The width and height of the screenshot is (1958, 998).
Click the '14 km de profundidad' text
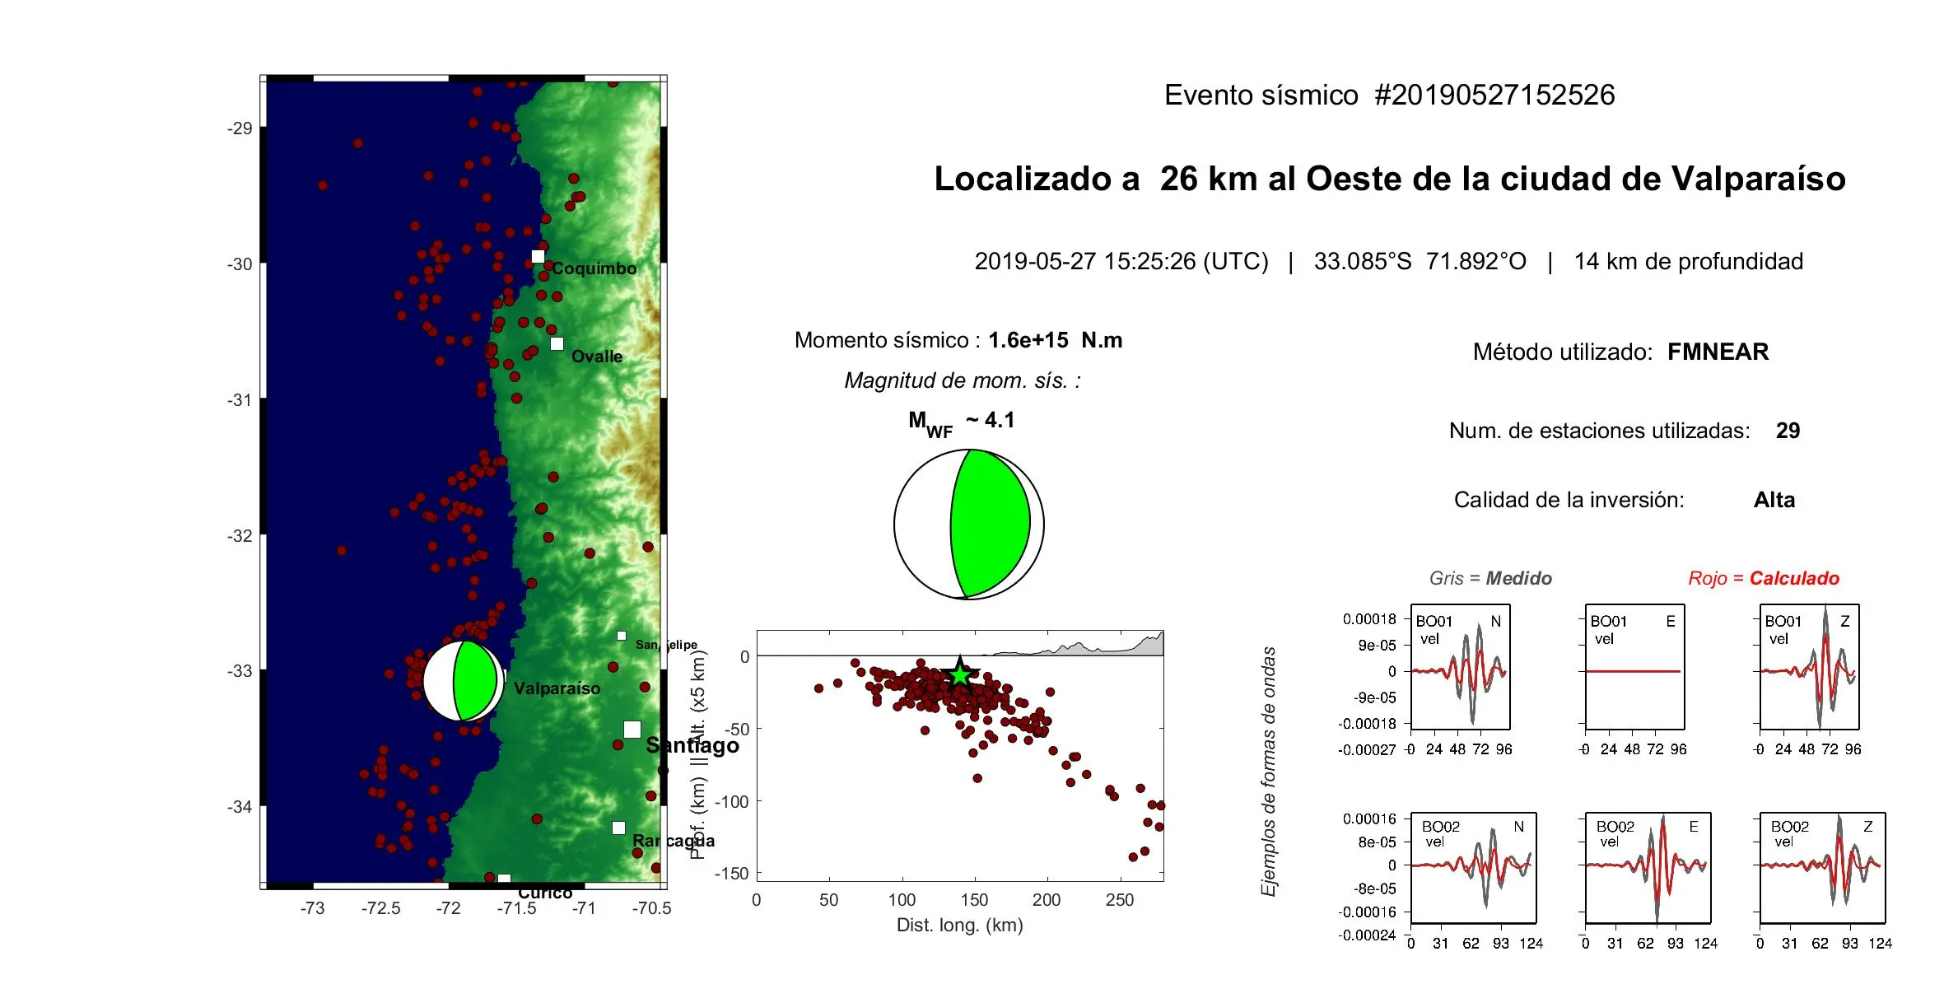click(1689, 261)
